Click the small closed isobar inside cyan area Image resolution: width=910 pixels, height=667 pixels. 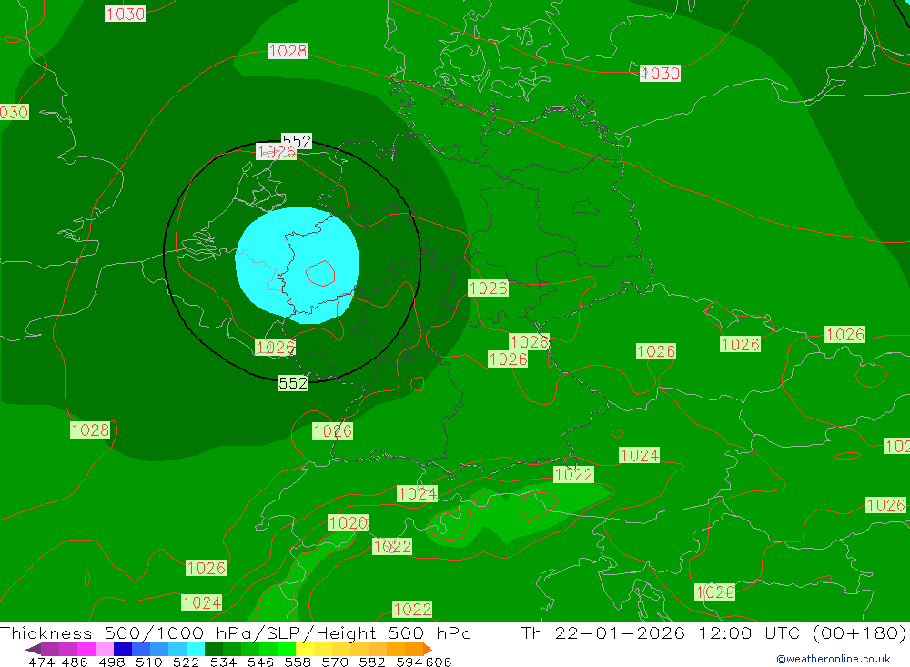320,273
